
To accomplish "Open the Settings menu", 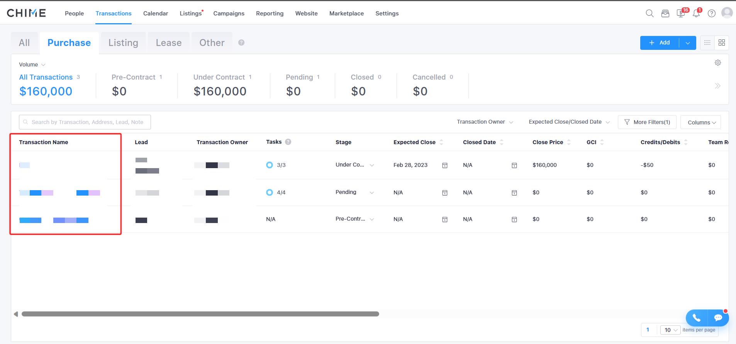I will click(387, 13).
